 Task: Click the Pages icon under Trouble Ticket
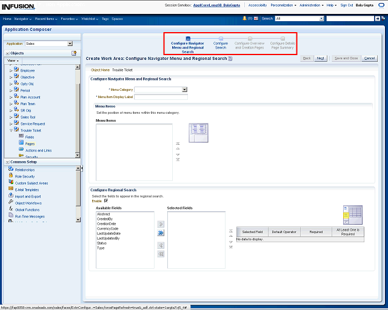click(21, 143)
